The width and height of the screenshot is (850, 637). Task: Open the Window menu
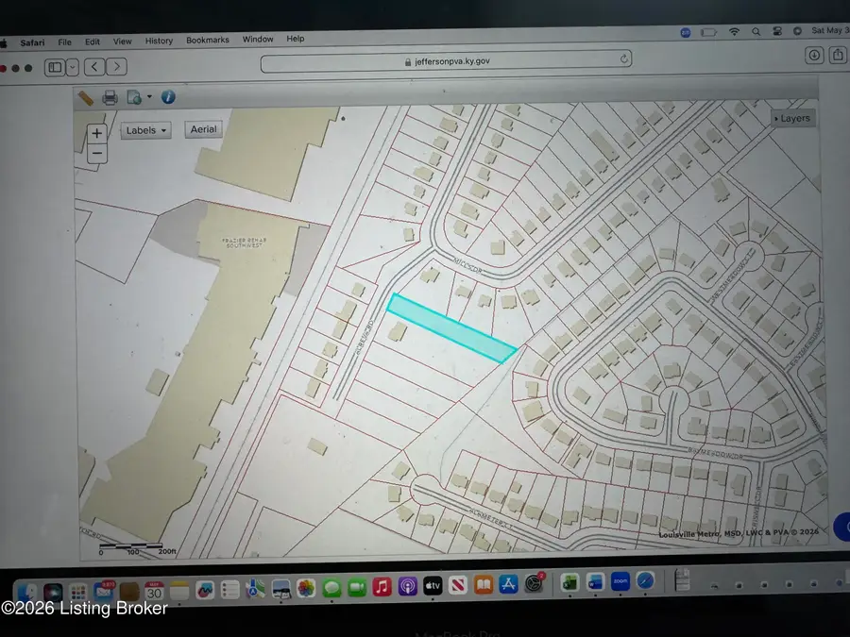(258, 39)
